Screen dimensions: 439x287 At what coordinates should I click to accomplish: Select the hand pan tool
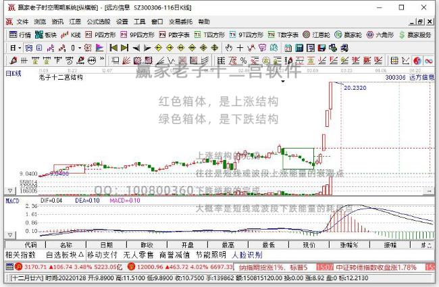coord(229,48)
